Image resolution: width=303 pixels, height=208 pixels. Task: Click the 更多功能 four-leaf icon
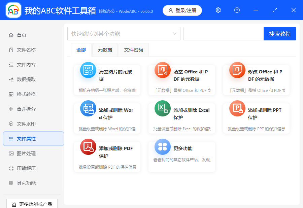click(163, 147)
